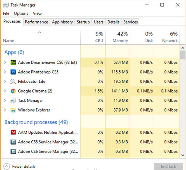Open the File menu
This screenshot has width=186, height=170.
pyautogui.click(x=6, y=13)
